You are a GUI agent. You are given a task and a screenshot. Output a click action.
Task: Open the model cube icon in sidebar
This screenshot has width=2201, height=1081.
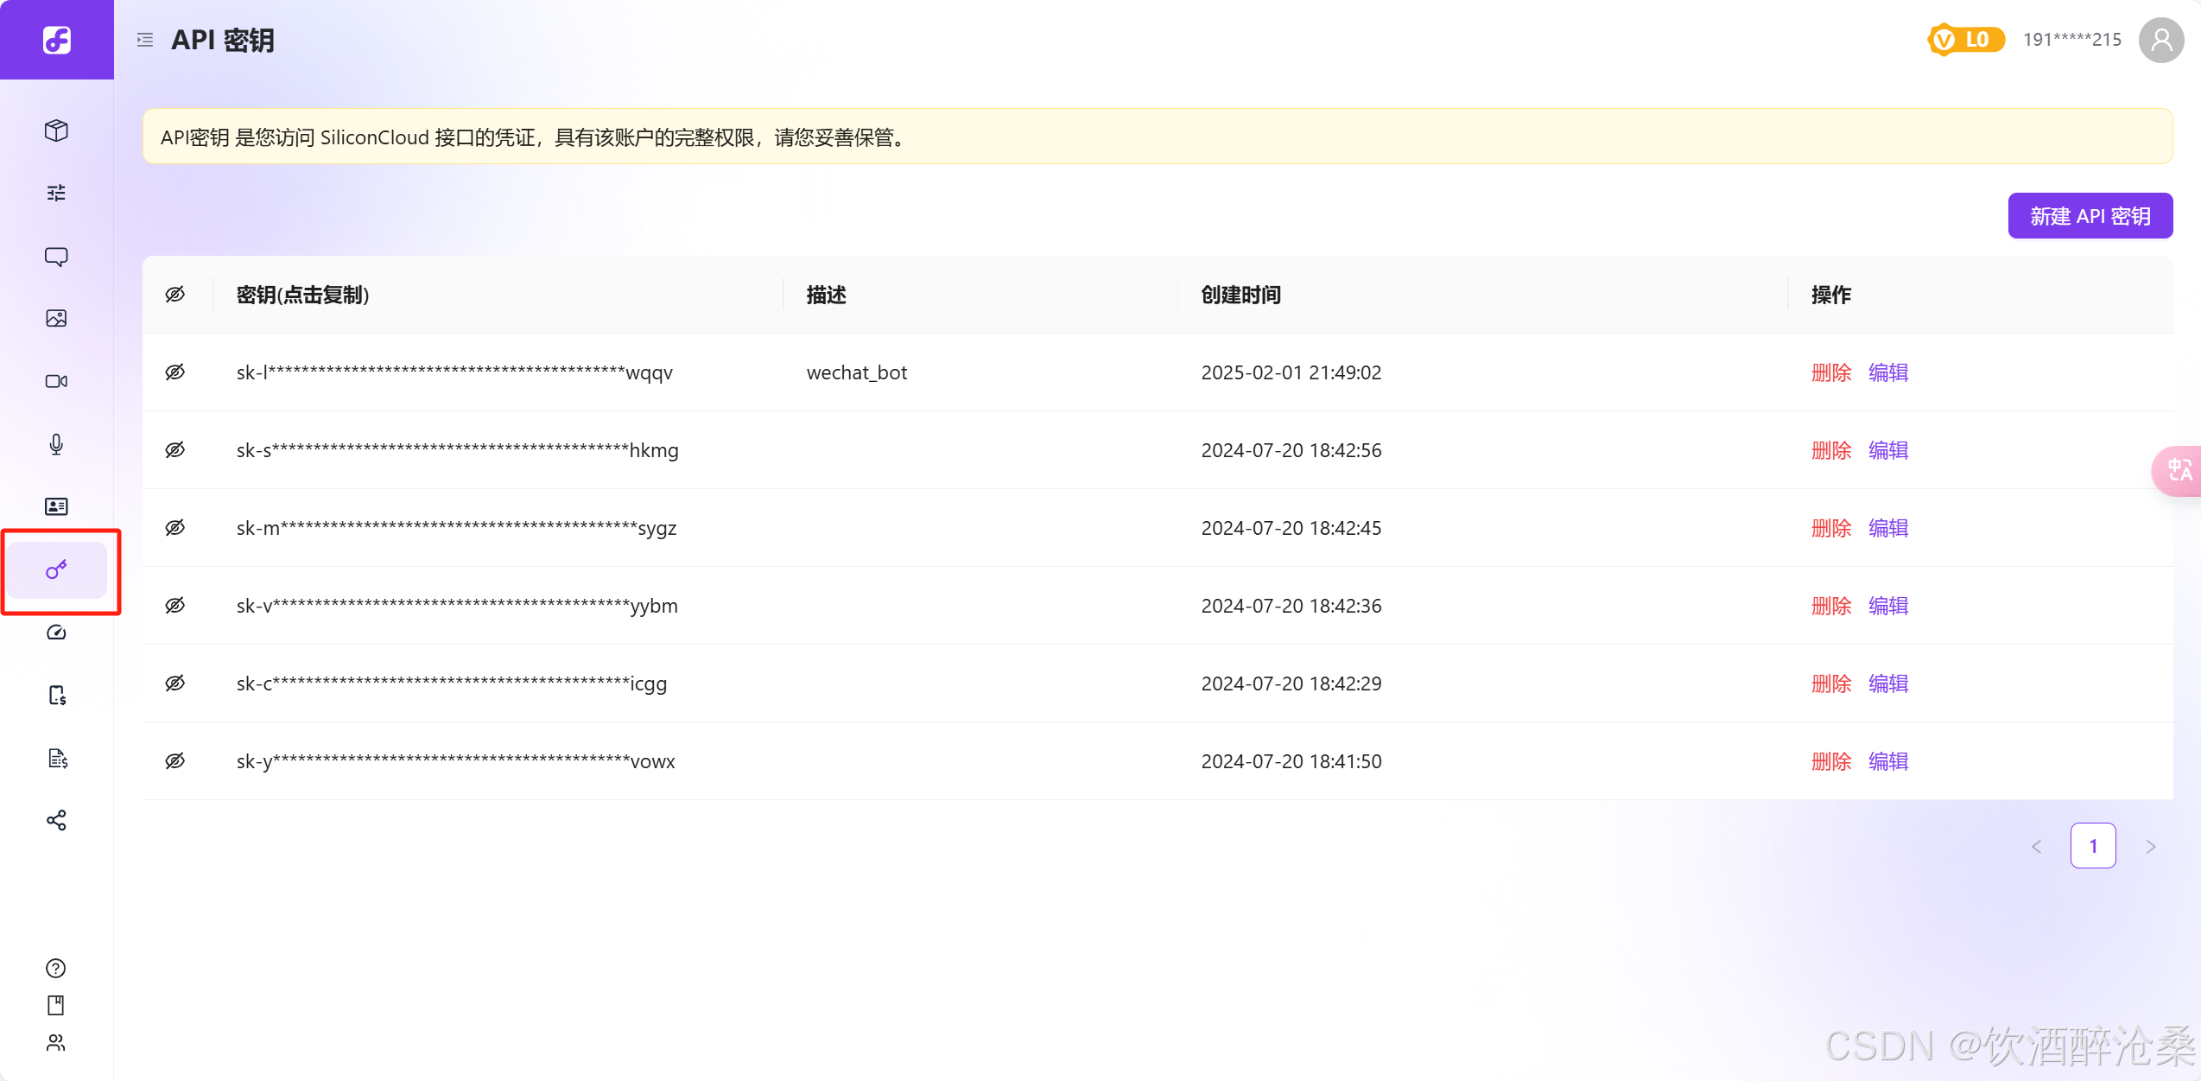[x=56, y=130]
